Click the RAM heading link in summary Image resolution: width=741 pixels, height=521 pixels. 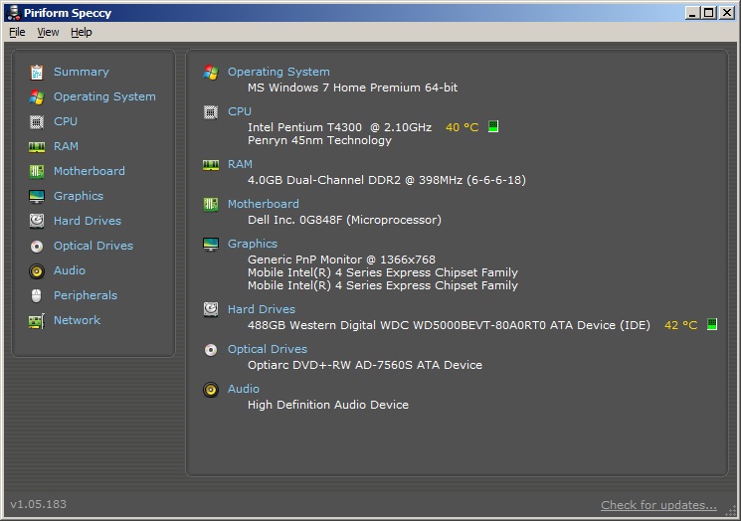240,164
